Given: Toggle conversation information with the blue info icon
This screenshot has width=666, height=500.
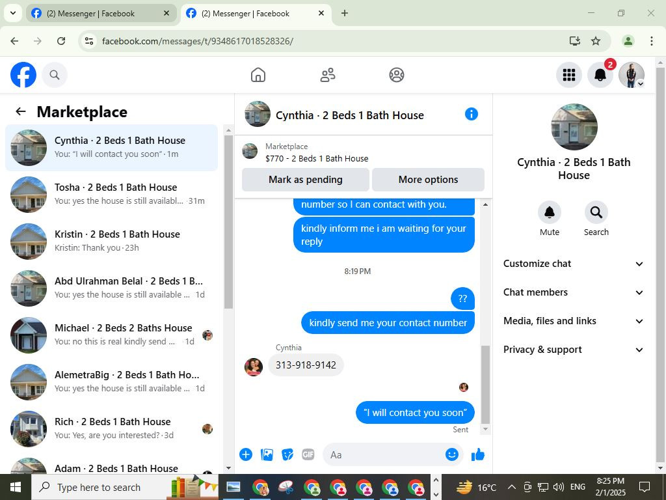Looking at the screenshot, I should click(471, 114).
